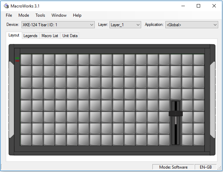Open the Window menu

(59, 15)
